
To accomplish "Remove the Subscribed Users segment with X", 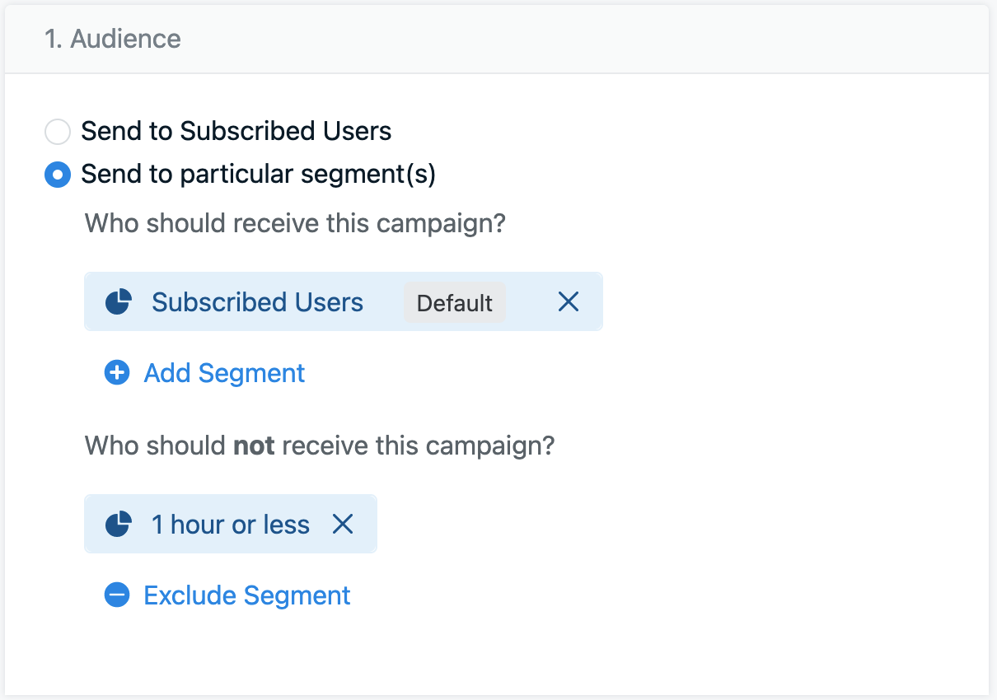I will (569, 302).
